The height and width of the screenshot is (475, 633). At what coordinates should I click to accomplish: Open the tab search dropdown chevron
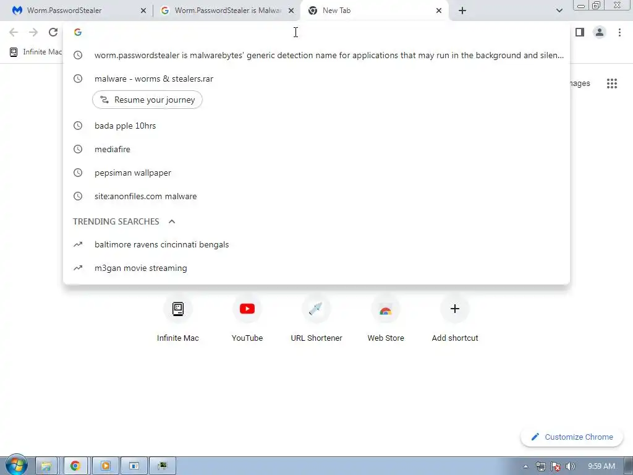[559, 11]
